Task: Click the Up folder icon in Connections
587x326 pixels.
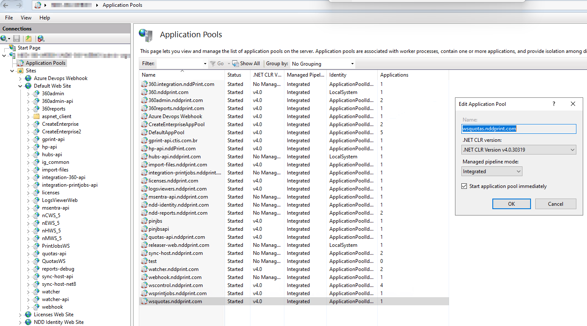Action: click(28, 39)
